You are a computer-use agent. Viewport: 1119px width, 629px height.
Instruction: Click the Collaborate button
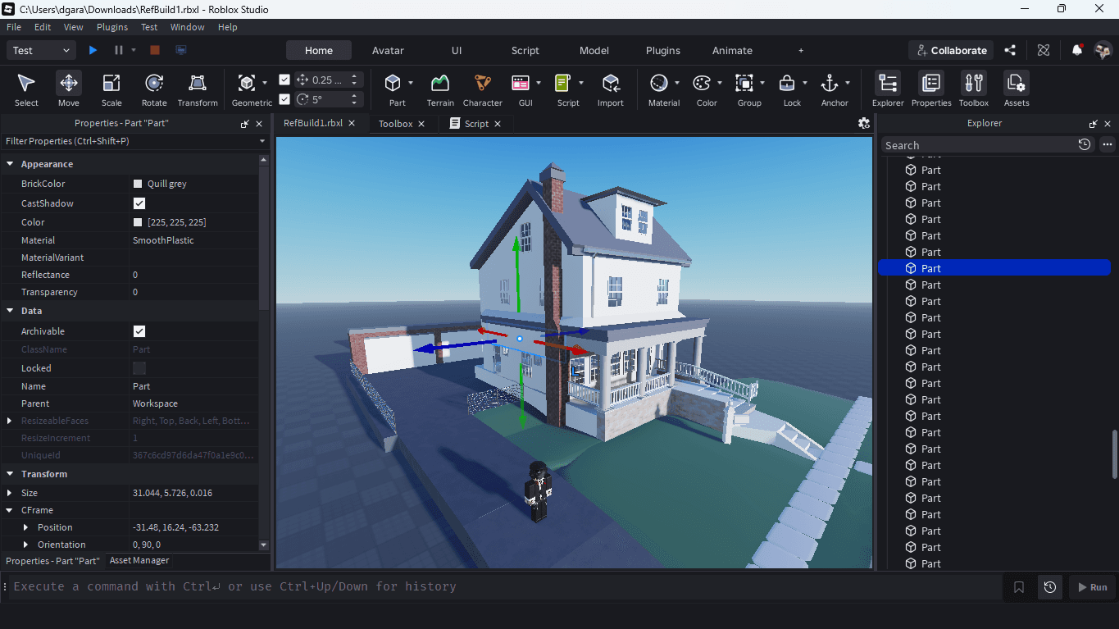point(951,50)
